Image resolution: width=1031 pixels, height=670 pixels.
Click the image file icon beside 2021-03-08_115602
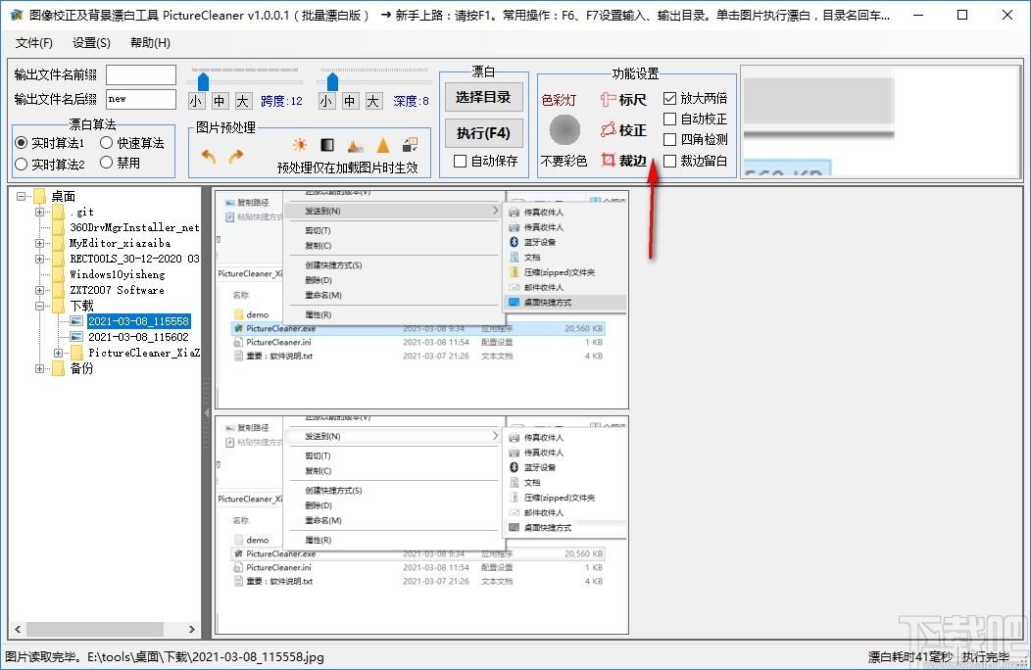tap(76, 337)
